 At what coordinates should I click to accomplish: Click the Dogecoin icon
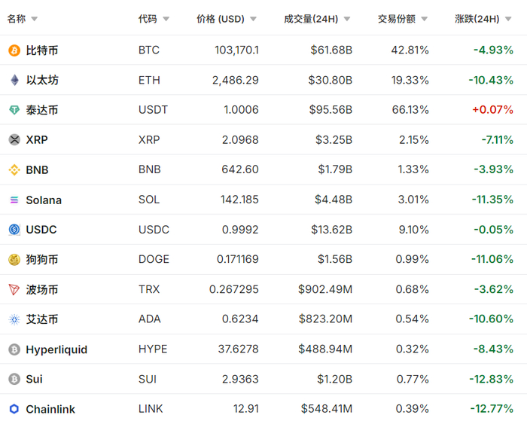tap(14, 260)
